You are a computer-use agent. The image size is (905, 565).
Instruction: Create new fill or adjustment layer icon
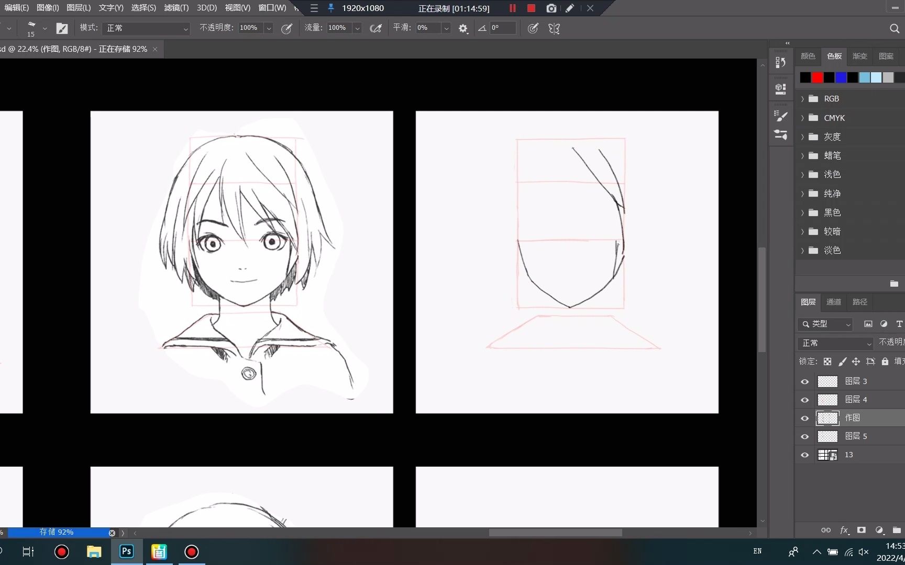point(879,530)
